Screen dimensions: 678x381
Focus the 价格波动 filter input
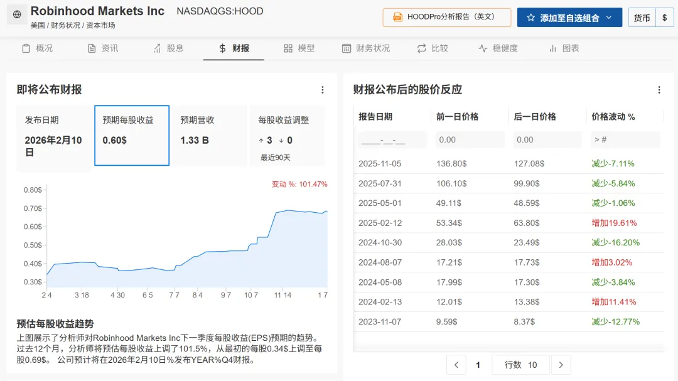point(625,140)
